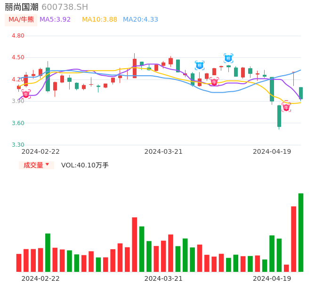Click the left blue bear (熊) marker
323x285 pixels.
coord(200,65)
